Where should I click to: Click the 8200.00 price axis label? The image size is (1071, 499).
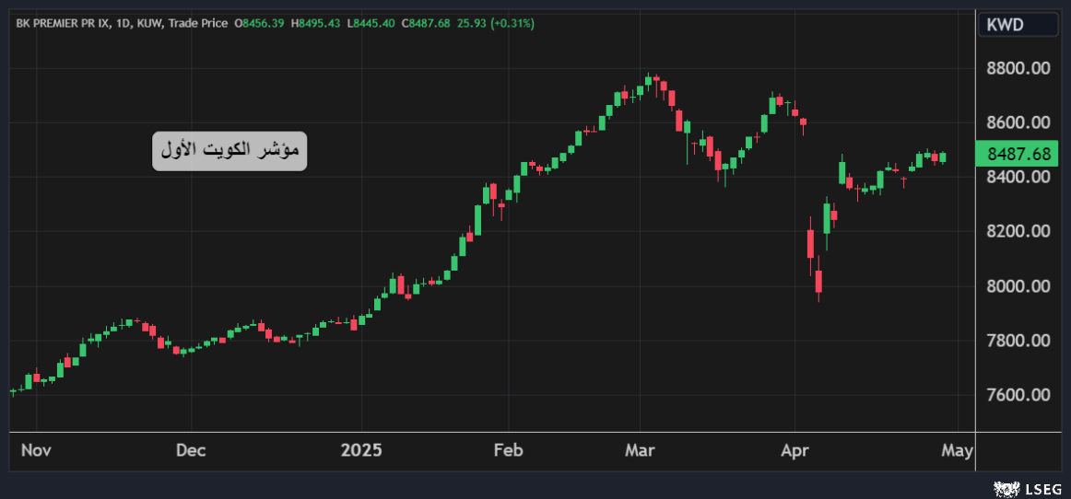1018,231
